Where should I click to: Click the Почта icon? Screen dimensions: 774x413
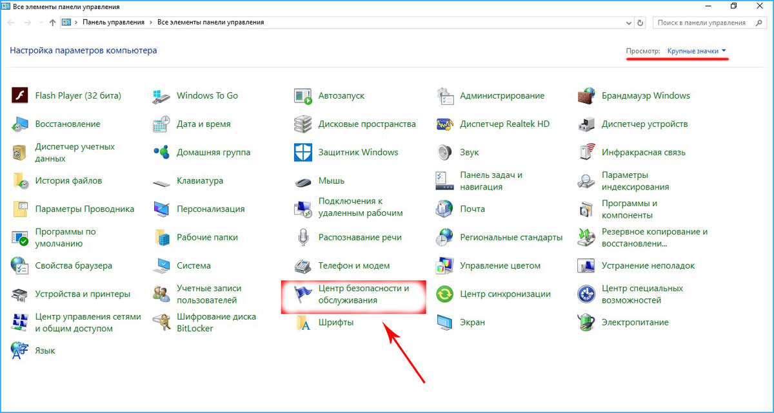pos(445,209)
